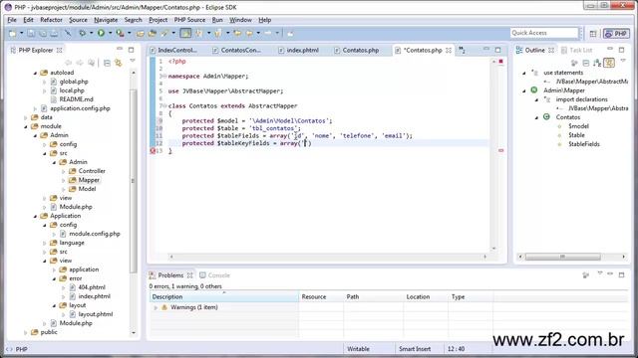This screenshot has height=358, width=638.
Task: Click the Save All toolbar icon
Action: click(x=43, y=33)
